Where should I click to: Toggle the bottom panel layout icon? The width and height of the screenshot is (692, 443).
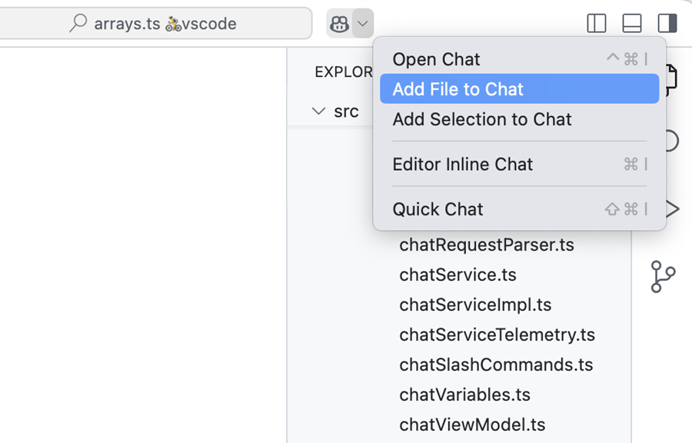tap(631, 23)
